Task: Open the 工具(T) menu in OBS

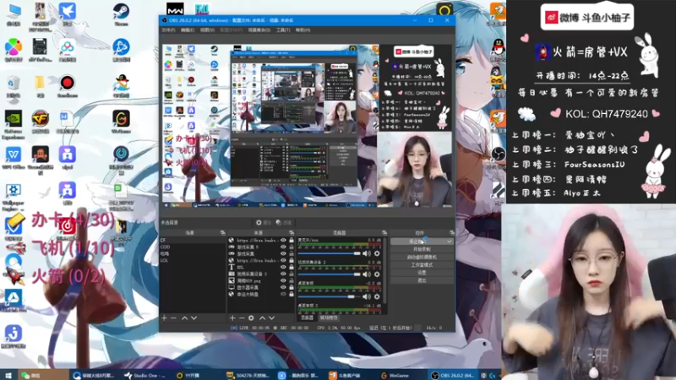Action: (283, 30)
